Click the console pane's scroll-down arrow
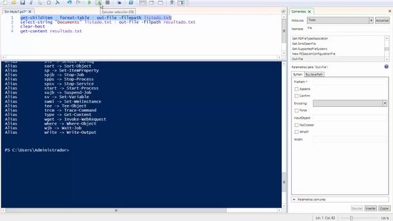 [284, 206]
